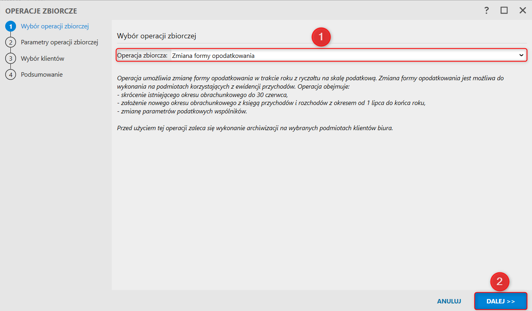Proceed with the Dalej >> button
Image resolution: width=532 pixels, height=311 pixels.
pyautogui.click(x=501, y=301)
